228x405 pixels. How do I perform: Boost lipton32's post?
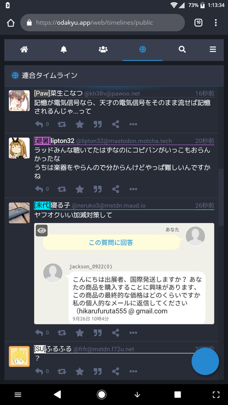62,190
